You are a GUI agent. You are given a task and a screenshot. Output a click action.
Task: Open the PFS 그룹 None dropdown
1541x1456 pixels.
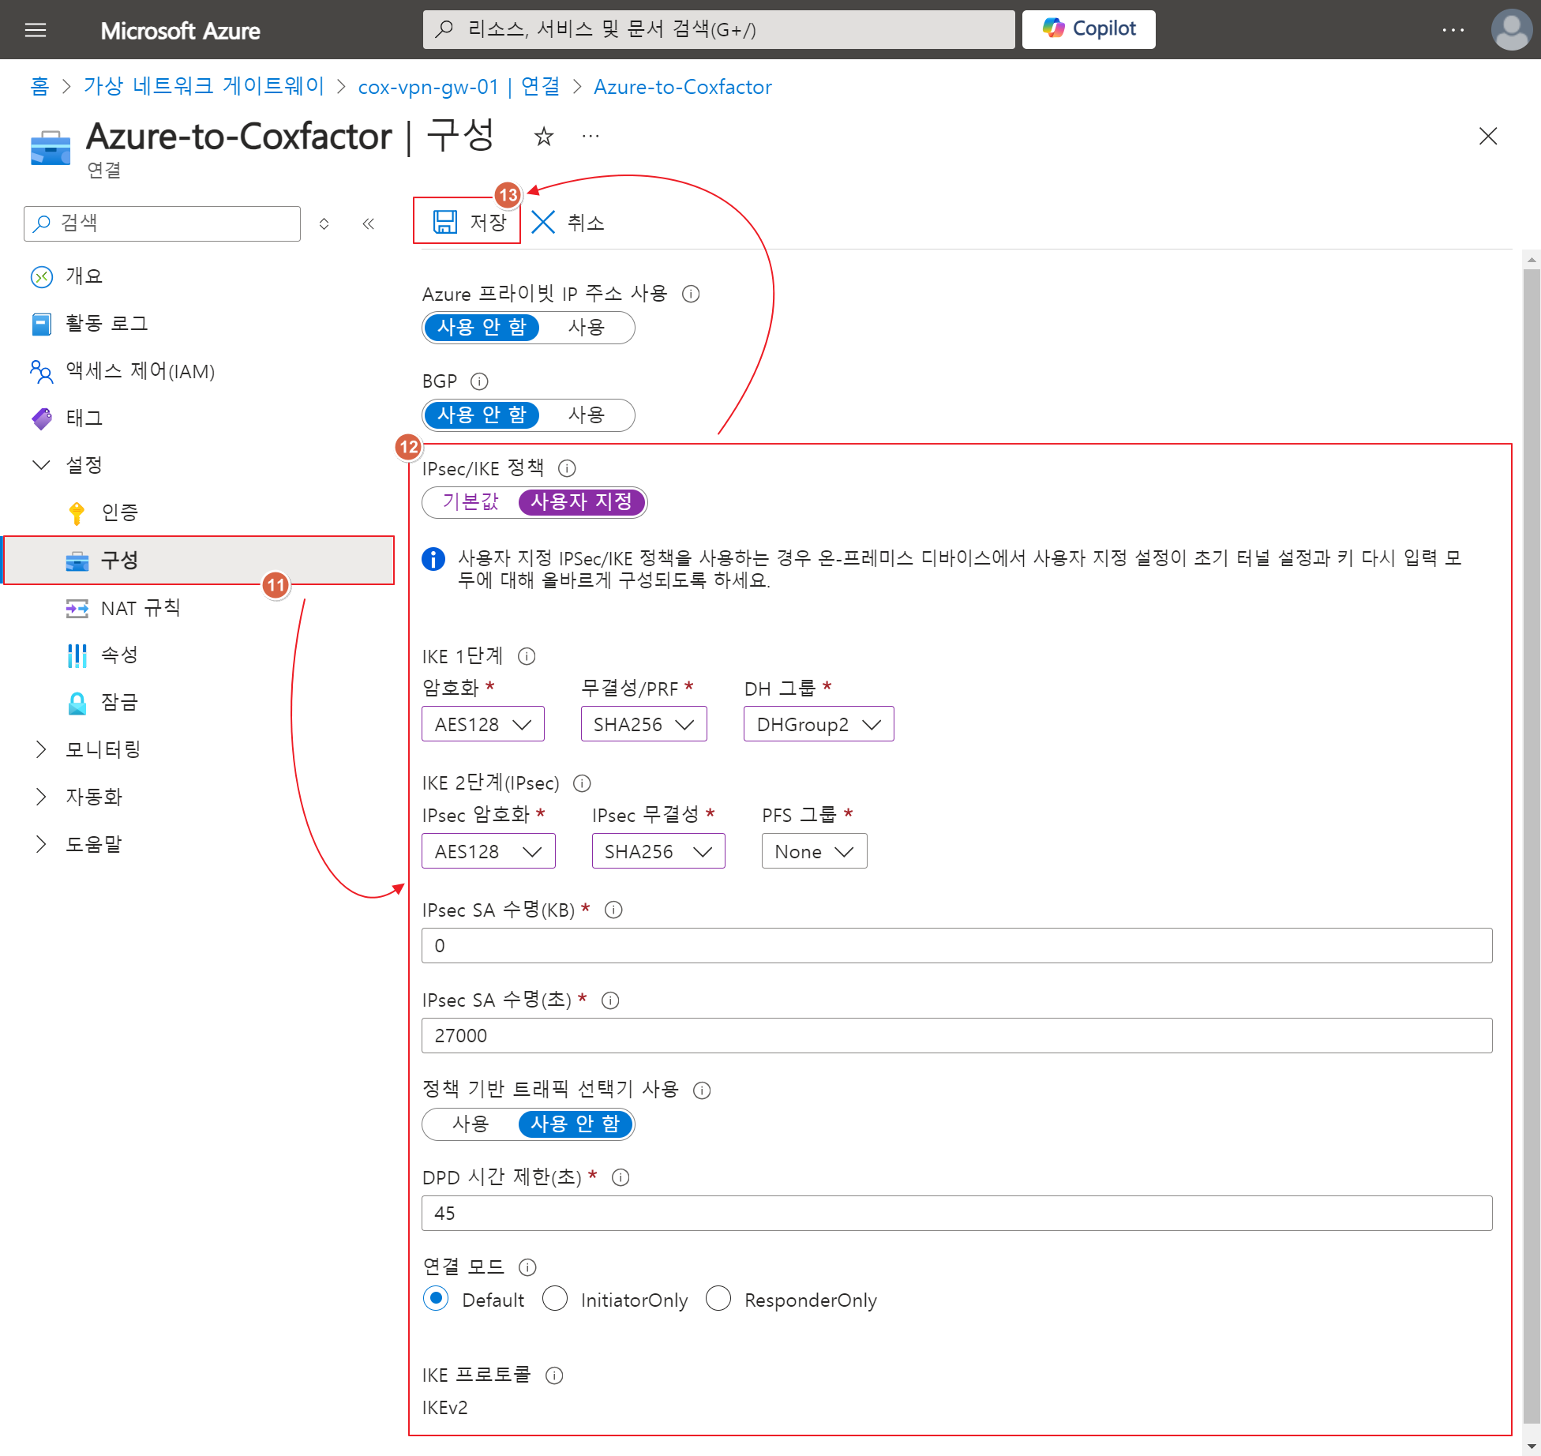pyautogui.click(x=813, y=851)
